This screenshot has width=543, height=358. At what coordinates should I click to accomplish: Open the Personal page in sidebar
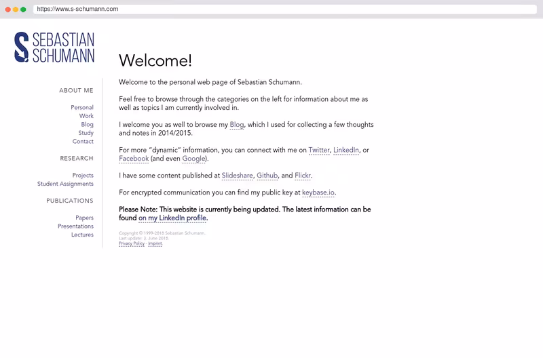coord(82,107)
